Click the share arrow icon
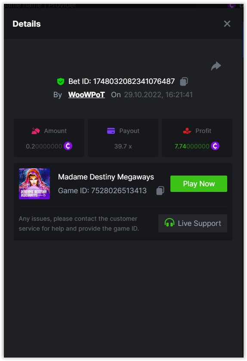The width and height of the screenshot is (247, 361). pyautogui.click(x=216, y=66)
